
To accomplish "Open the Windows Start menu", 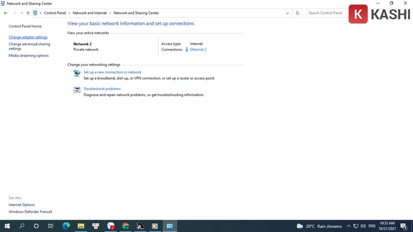I will (x=7, y=226).
